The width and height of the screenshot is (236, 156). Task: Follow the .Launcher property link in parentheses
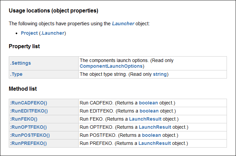53,33
